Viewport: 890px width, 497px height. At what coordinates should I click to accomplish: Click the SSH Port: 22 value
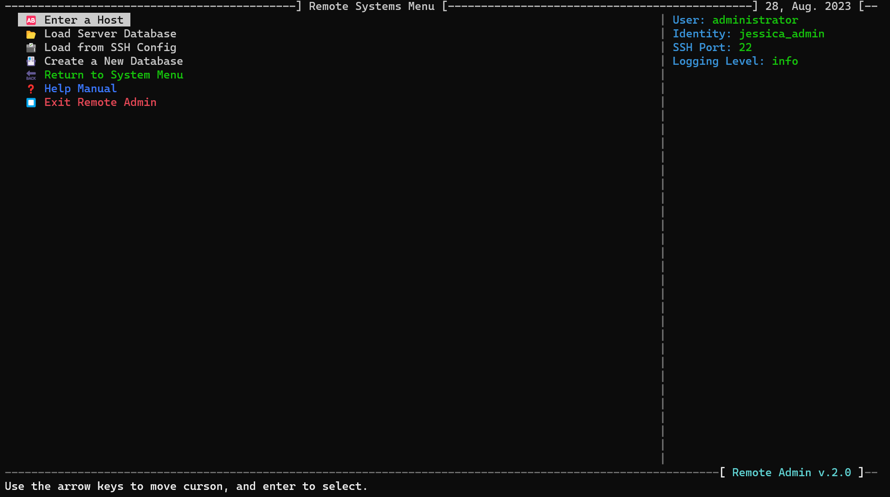pos(745,47)
